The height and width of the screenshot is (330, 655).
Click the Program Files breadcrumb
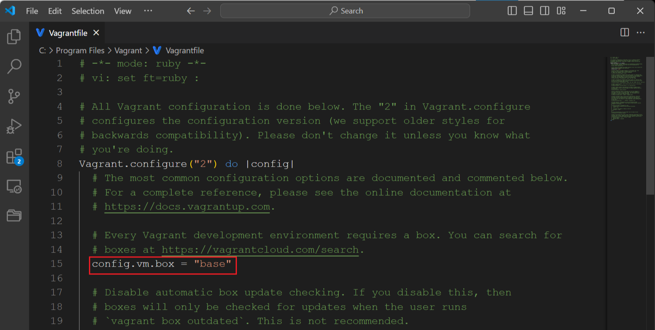pyautogui.click(x=80, y=51)
